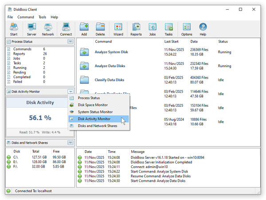The height and width of the screenshot is (200, 266).
Task: Click the green status icon for E:\ disk
Action: click(9, 162)
